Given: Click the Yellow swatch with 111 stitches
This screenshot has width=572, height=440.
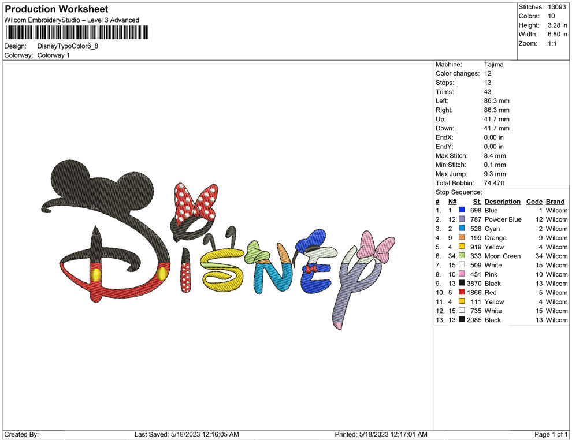Looking at the screenshot, I should [x=462, y=301].
